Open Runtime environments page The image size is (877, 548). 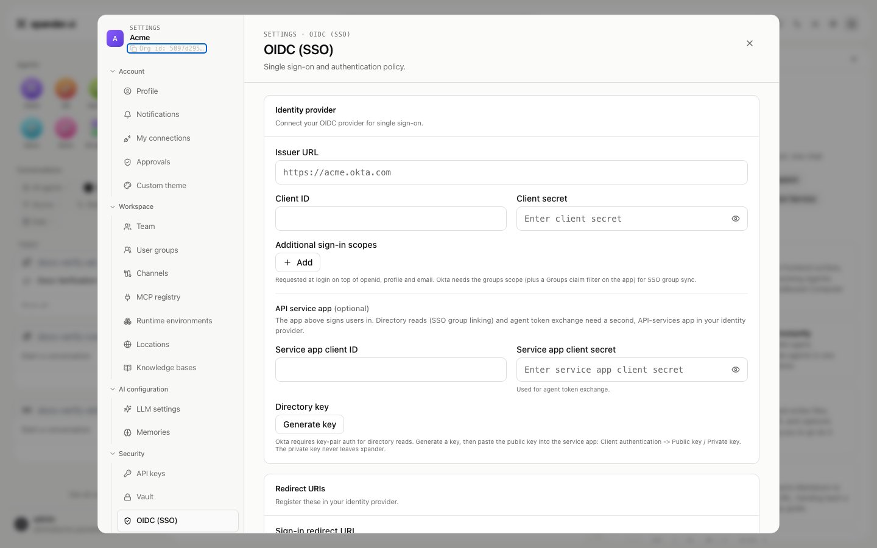pyautogui.click(x=178, y=321)
